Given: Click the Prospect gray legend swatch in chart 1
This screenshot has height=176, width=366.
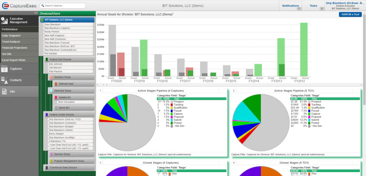Looking at the screenshot, I should (x=172, y=102).
